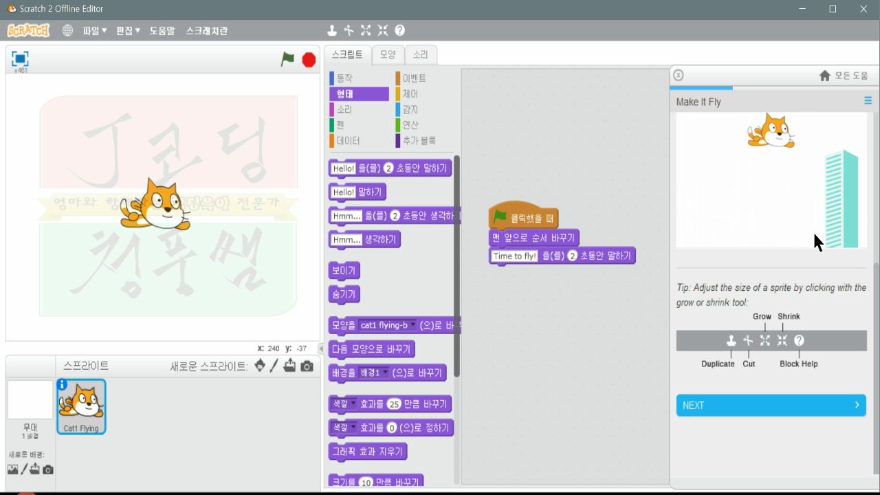Select the Grow sprite tool
The image size is (880, 495).
(x=366, y=30)
